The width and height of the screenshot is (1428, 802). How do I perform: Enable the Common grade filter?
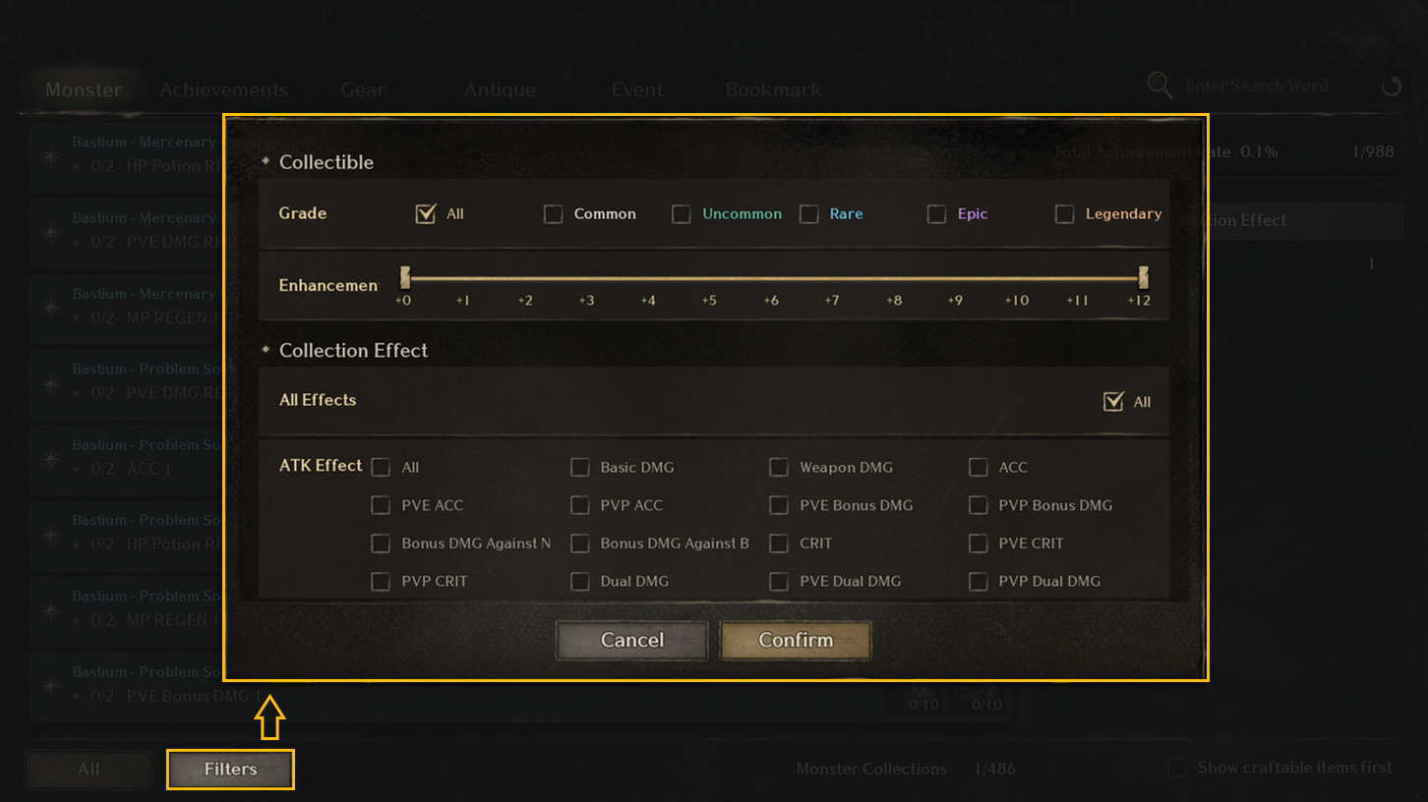554,214
